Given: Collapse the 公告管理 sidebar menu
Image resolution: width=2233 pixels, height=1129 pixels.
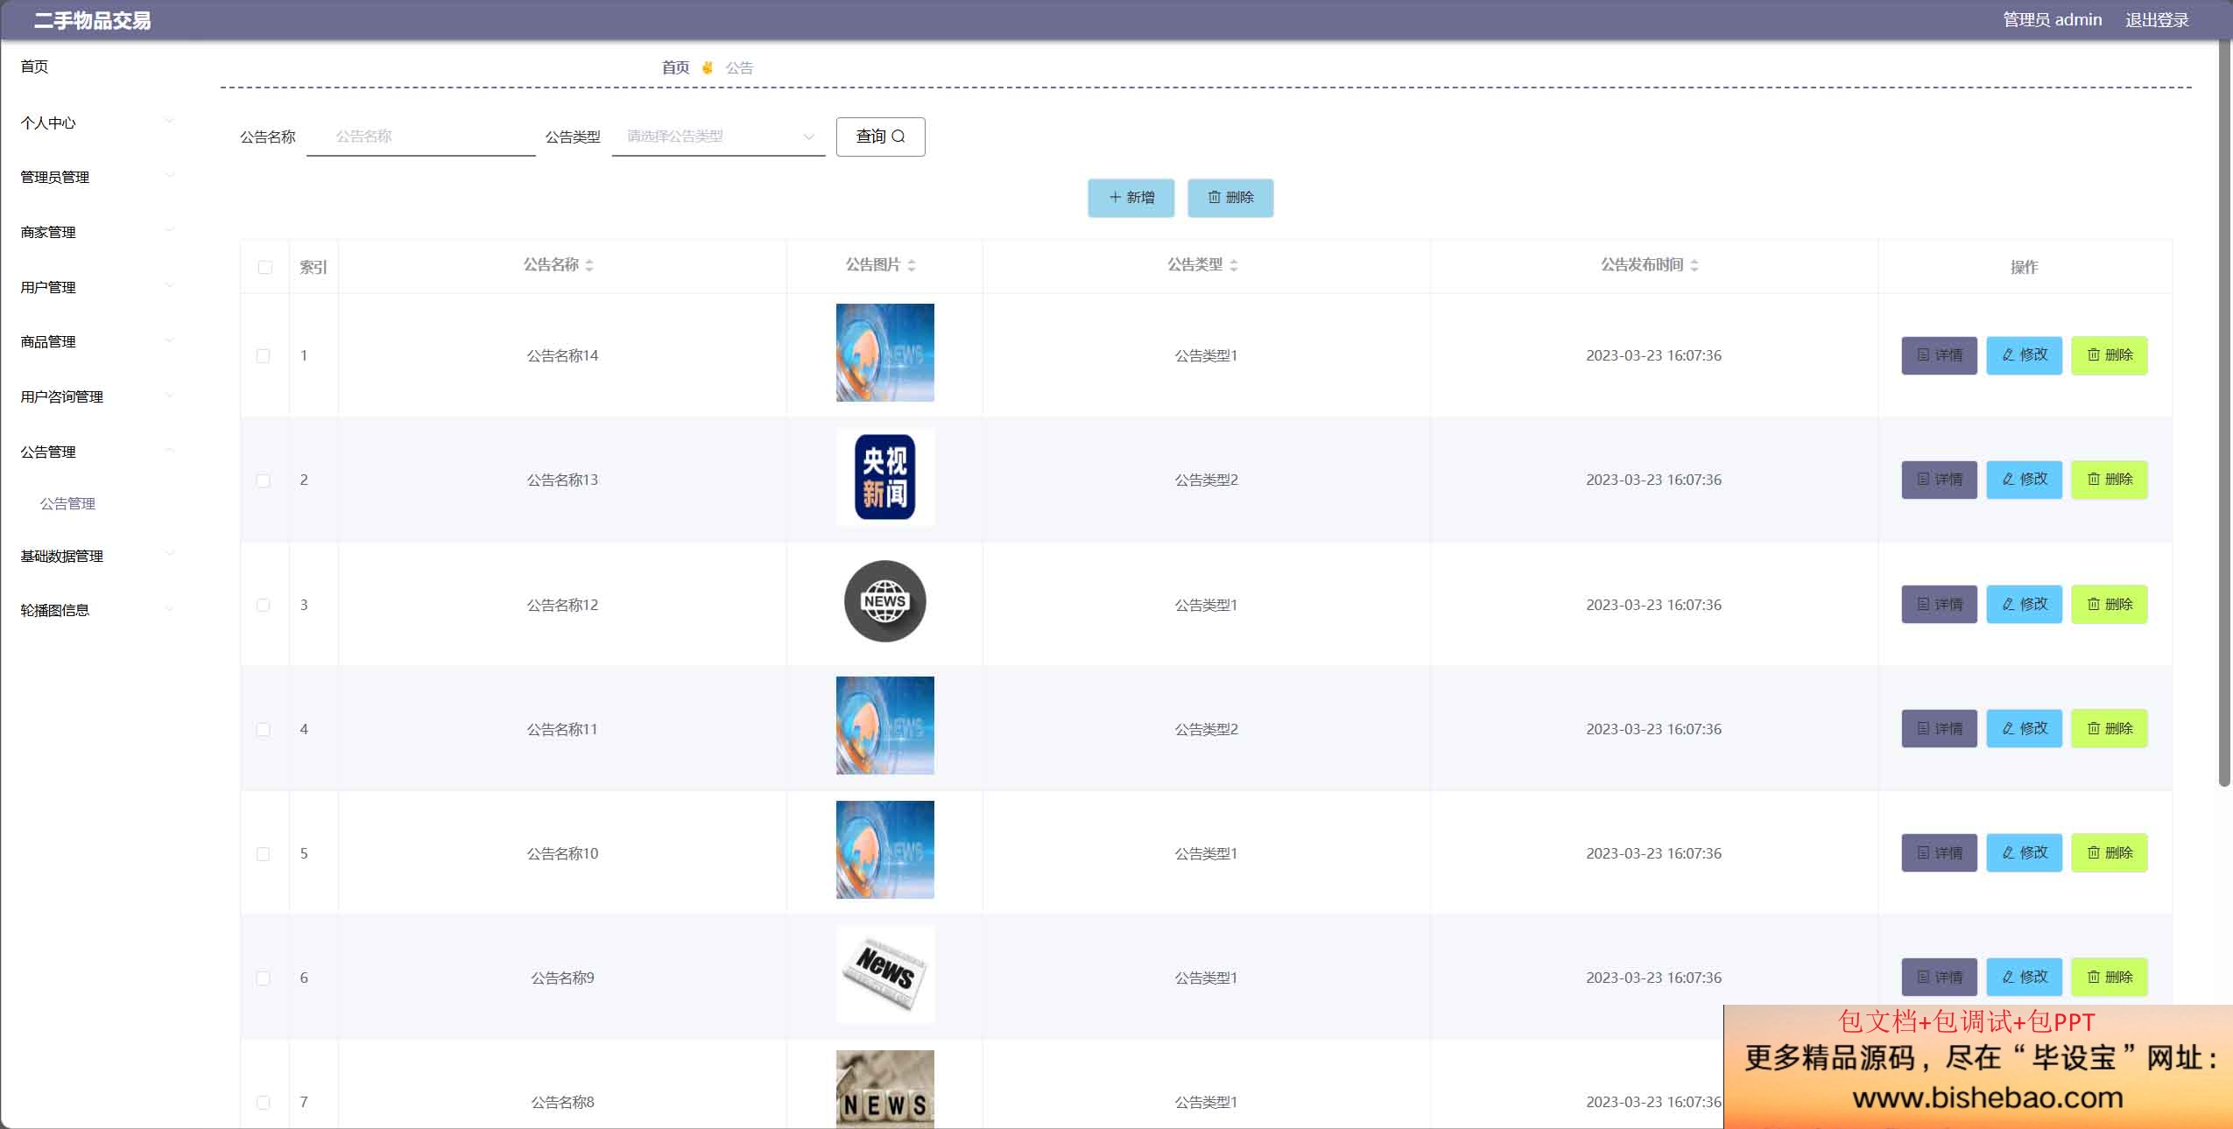Looking at the screenshot, I should point(96,452).
